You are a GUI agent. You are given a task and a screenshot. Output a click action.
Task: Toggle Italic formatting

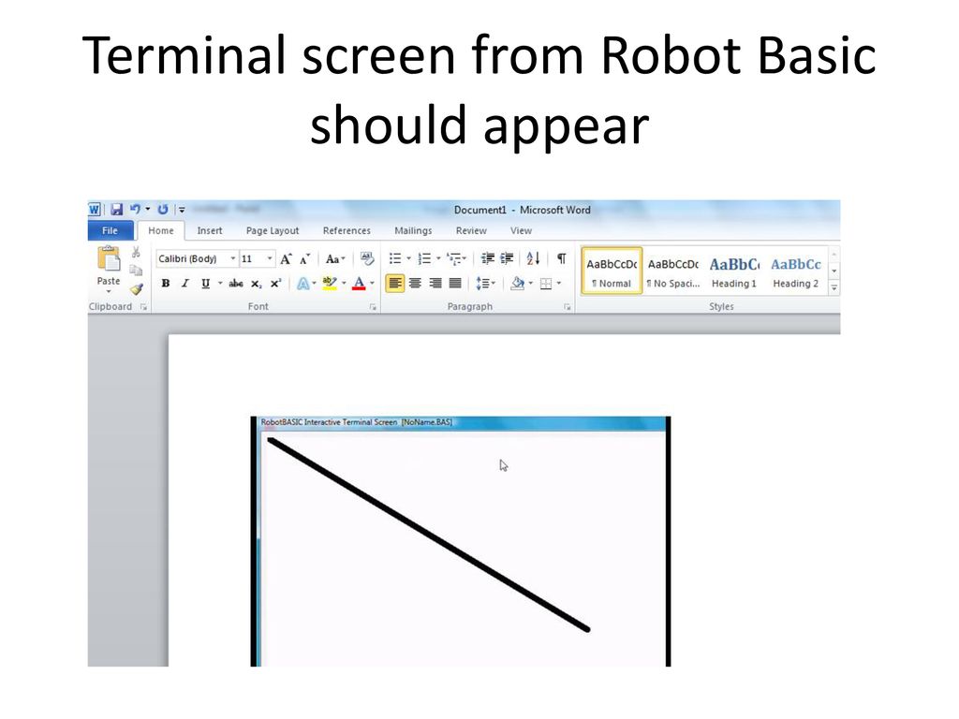coord(185,283)
